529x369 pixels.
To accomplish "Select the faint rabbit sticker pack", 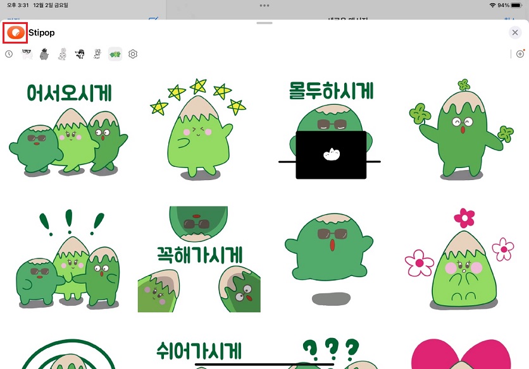I will pos(63,54).
